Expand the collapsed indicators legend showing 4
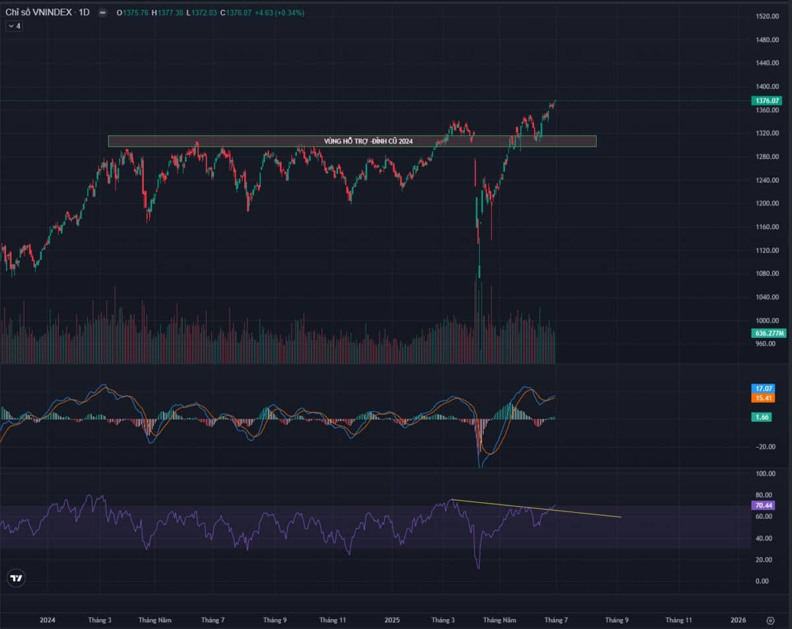This screenshot has height=629, width=792. [14, 26]
